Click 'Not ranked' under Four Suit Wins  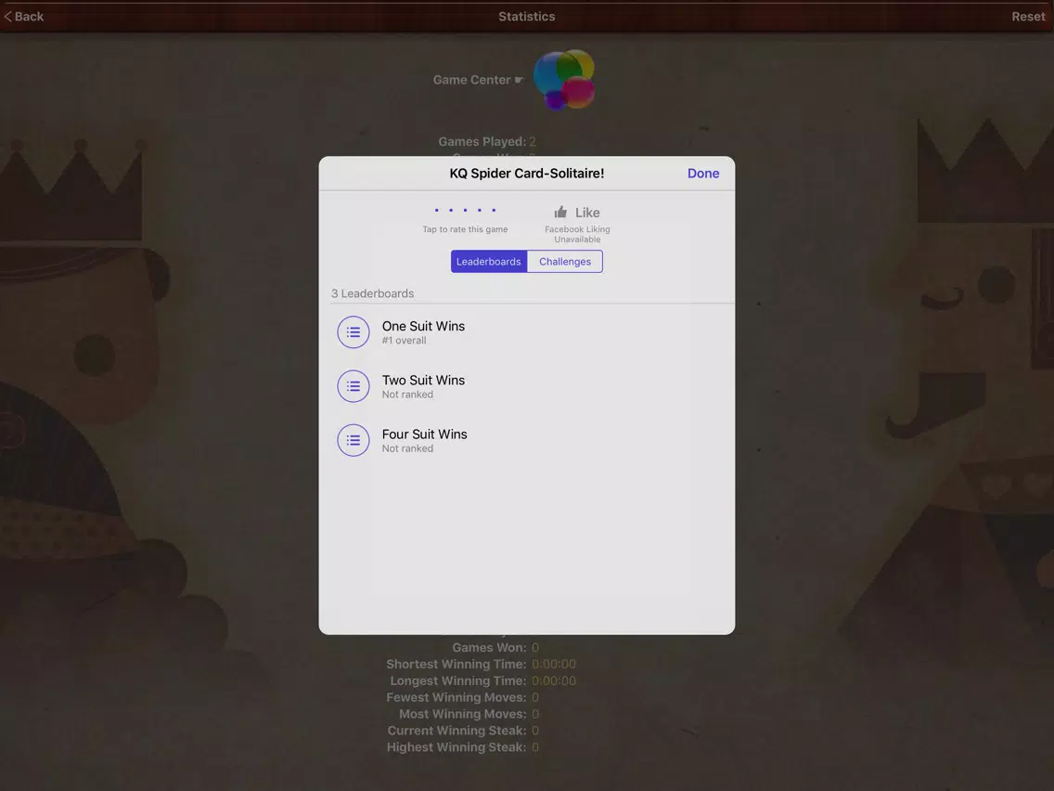point(407,448)
